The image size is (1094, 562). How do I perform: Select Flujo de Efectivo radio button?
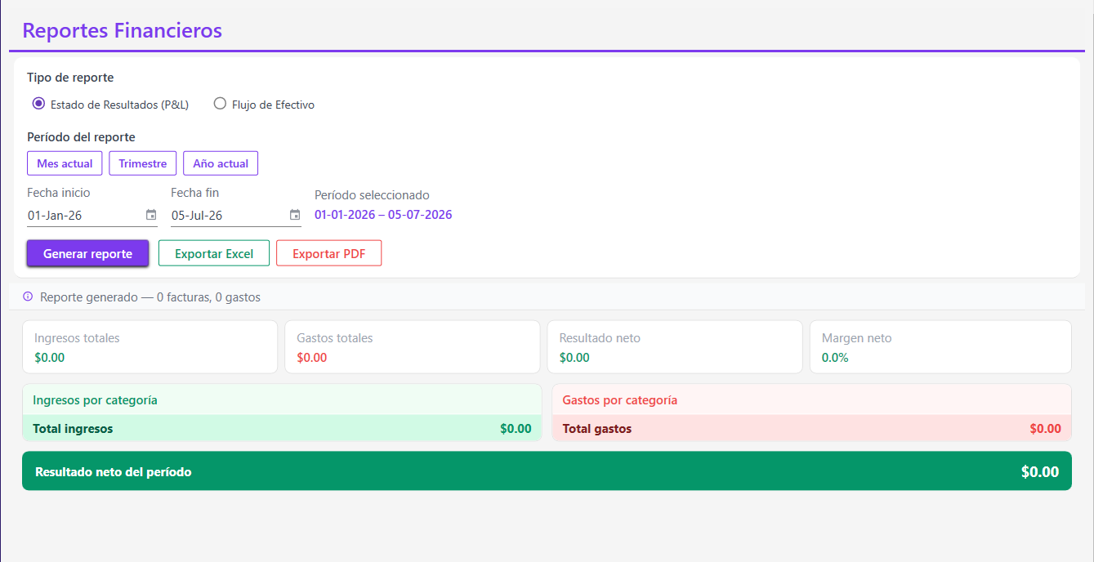click(220, 104)
